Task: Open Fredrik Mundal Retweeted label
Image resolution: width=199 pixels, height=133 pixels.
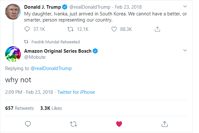Action: click(56, 42)
